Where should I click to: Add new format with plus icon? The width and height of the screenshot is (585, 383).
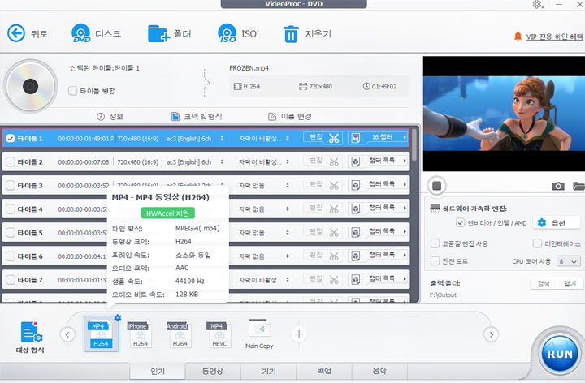click(299, 334)
